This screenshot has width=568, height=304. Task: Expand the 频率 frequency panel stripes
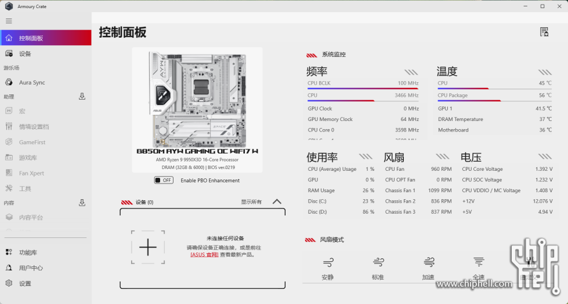coord(411,72)
